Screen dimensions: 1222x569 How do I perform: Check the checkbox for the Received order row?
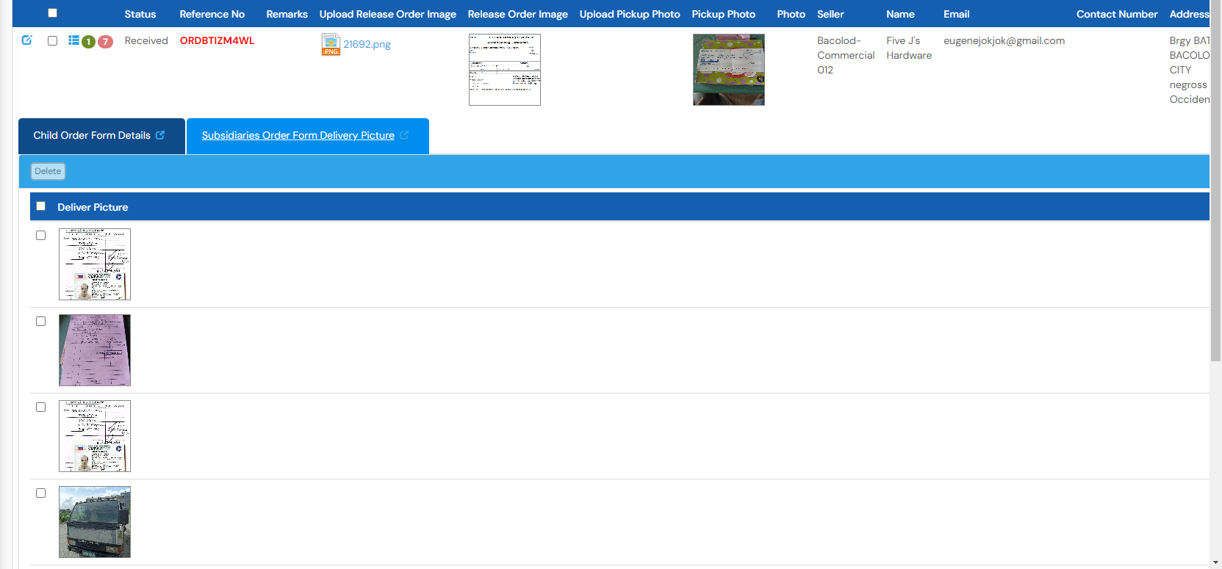point(52,41)
